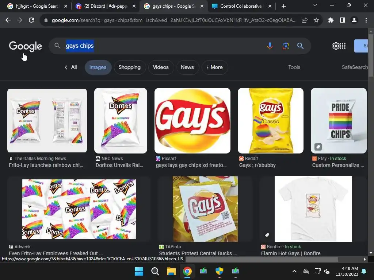The image size is (374, 280).
Task: Open the Windows Start menu
Action: pyautogui.click(x=139, y=271)
